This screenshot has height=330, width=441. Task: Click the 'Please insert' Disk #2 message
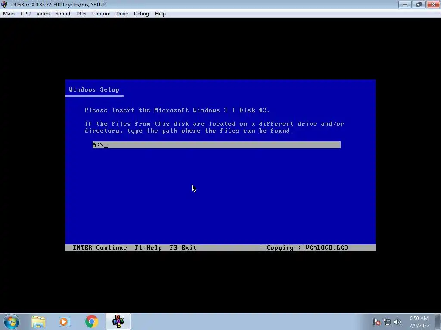177,110
